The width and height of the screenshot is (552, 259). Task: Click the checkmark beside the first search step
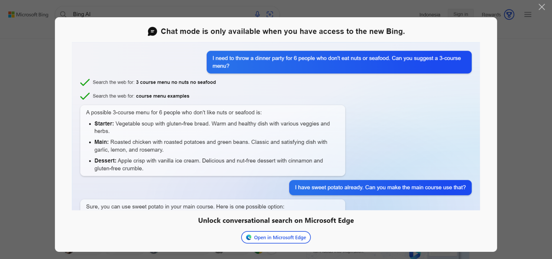(85, 82)
